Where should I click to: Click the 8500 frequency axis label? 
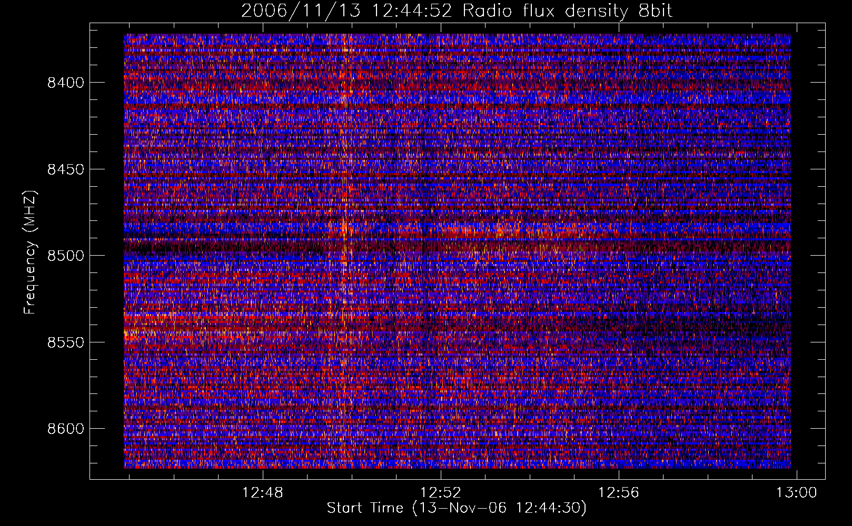[x=65, y=256]
